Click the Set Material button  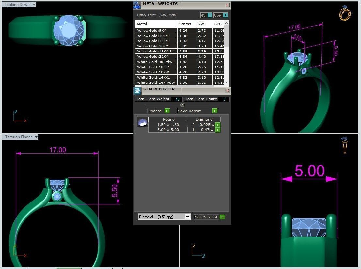(x=206, y=217)
